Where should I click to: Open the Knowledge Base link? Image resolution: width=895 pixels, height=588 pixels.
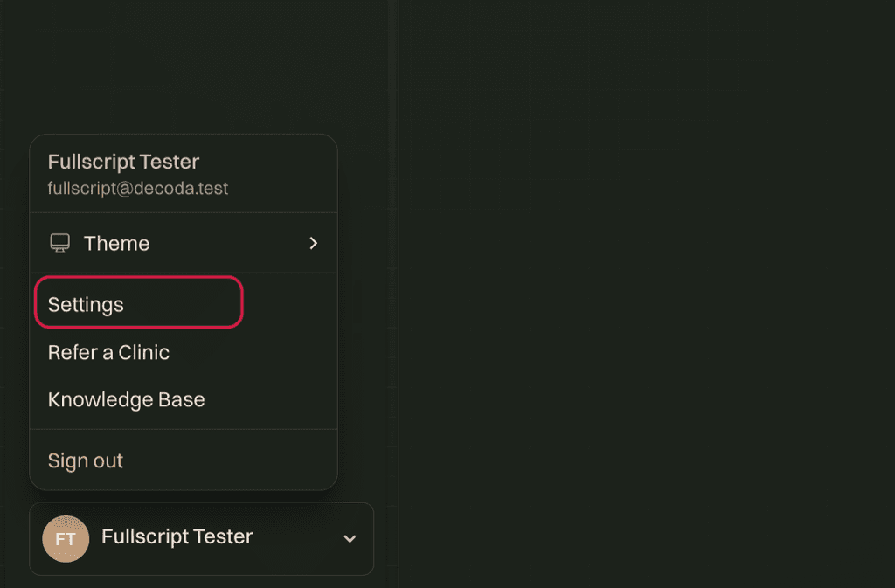pos(184,400)
